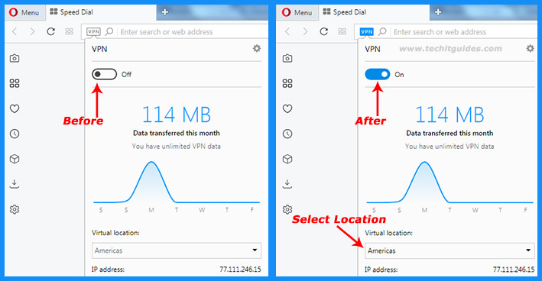The height and width of the screenshot is (281, 542).
Task: Expand the disabled Americas location dropdown
Action: [x=177, y=250]
